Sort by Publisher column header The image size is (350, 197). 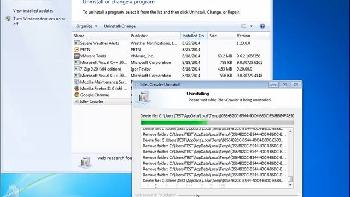point(139,36)
